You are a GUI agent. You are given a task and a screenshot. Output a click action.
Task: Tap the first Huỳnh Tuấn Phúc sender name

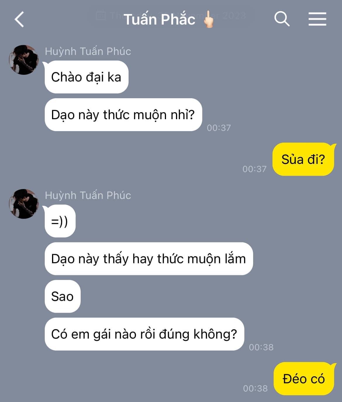[88, 51]
